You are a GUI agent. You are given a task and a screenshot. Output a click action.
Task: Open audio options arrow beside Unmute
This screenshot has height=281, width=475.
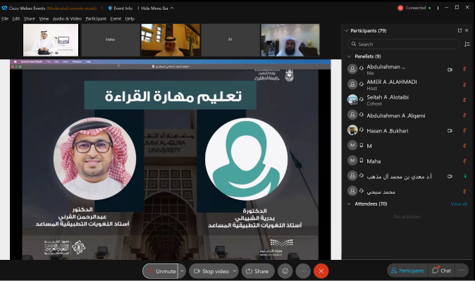182,271
